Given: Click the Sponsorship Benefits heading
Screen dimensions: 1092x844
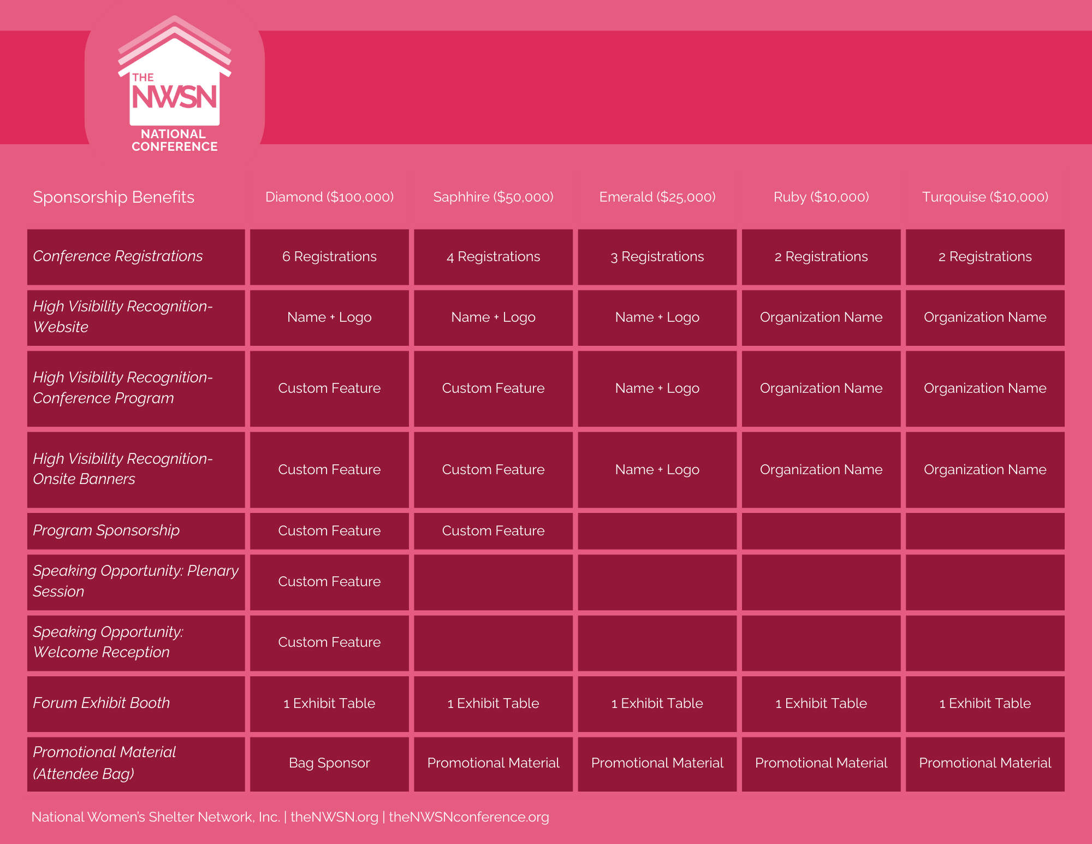Looking at the screenshot, I should (114, 197).
